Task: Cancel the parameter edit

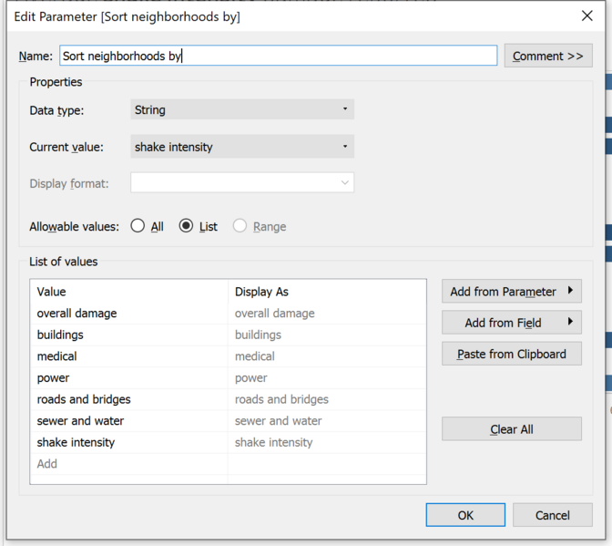Action: (553, 515)
